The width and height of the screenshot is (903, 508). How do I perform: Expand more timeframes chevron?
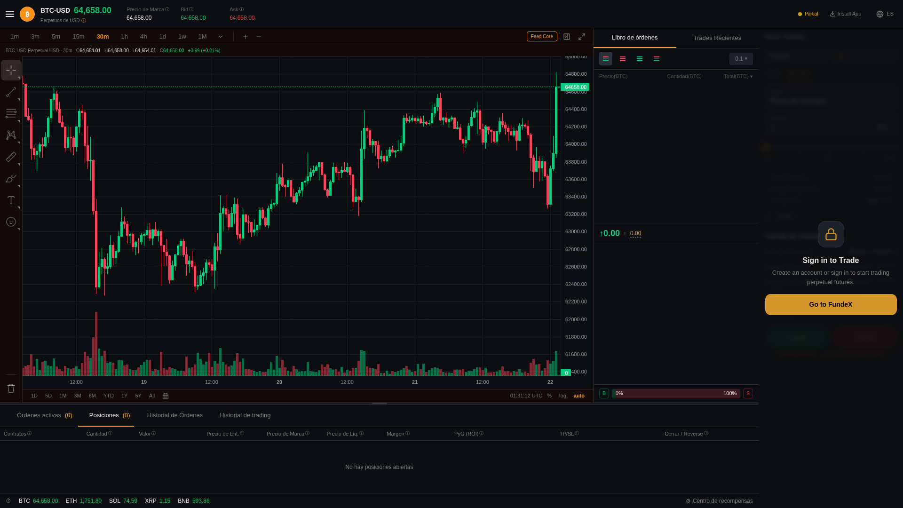pos(221,37)
